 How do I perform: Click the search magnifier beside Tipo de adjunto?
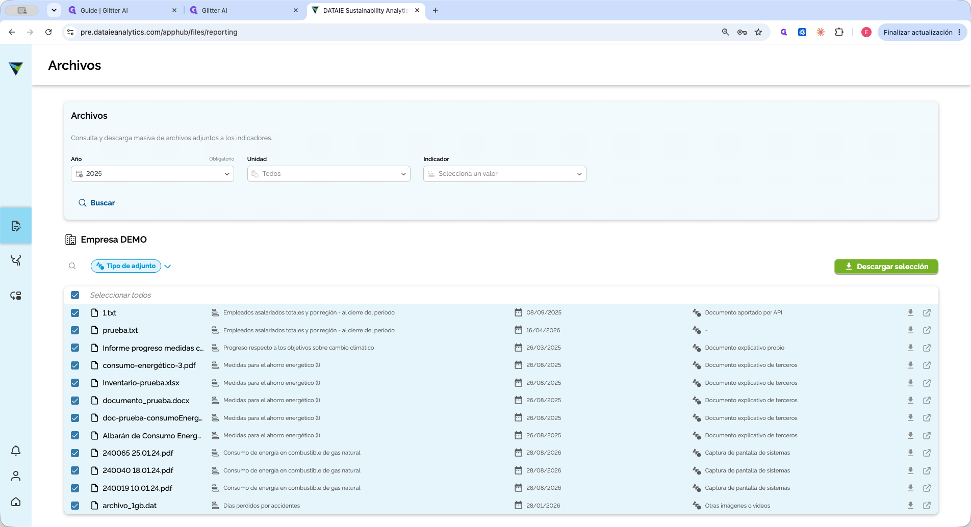tap(72, 266)
